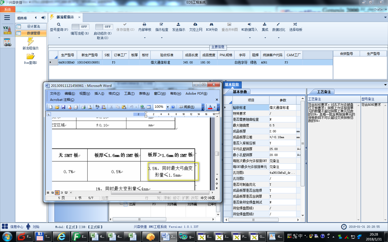Open the 表格(A) menu in Word
The height and width of the screenshot is (242, 388).
point(144,94)
